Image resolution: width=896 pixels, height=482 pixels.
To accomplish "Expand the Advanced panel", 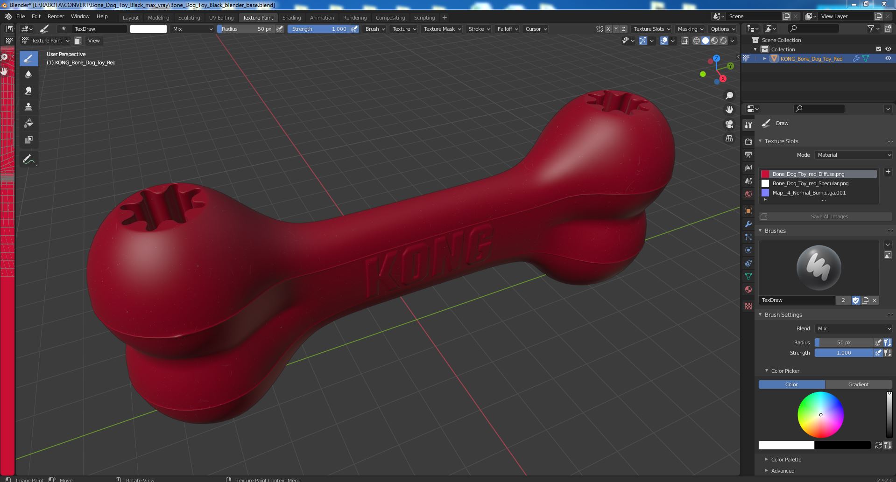I will [x=783, y=471].
